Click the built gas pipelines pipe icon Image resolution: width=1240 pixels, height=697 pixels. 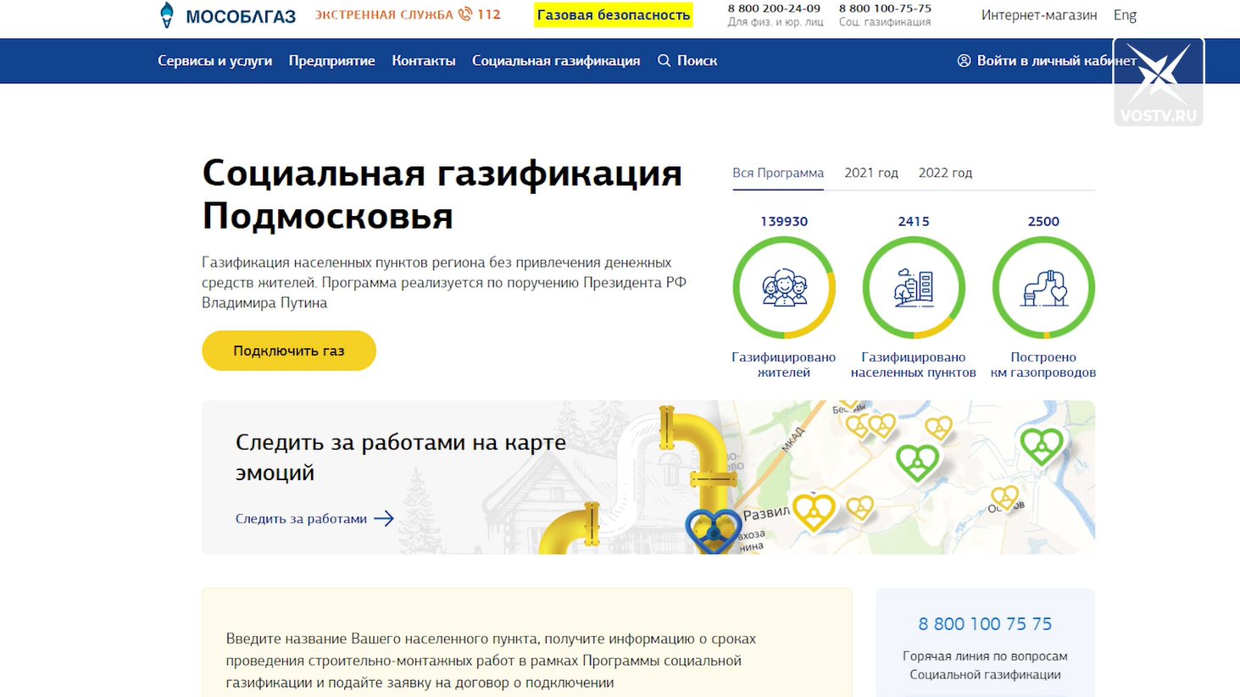pos(1043,288)
